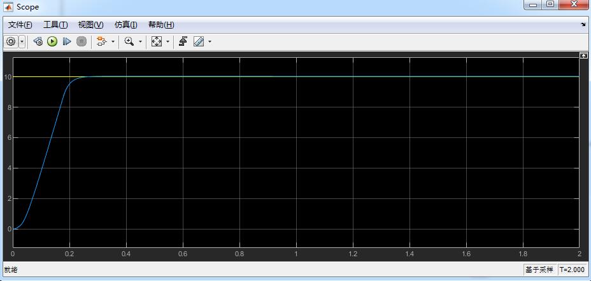Expand the axes scaling options dropdown

167,41
